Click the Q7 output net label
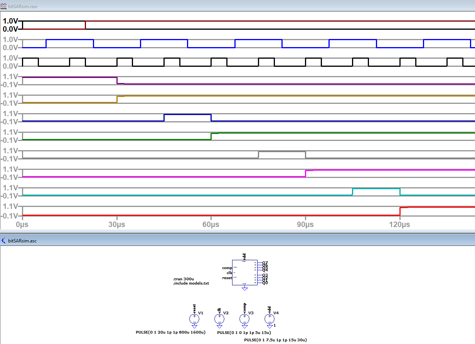This screenshot has height=344, width=475. pyautogui.click(x=265, y=263)
